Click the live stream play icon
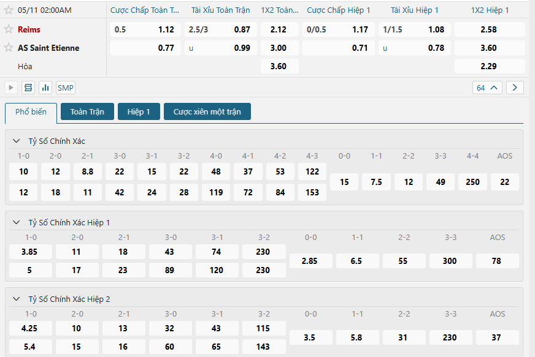Viewport: 535px width, 357px height. pyautogui.click(x=11, y=88)
